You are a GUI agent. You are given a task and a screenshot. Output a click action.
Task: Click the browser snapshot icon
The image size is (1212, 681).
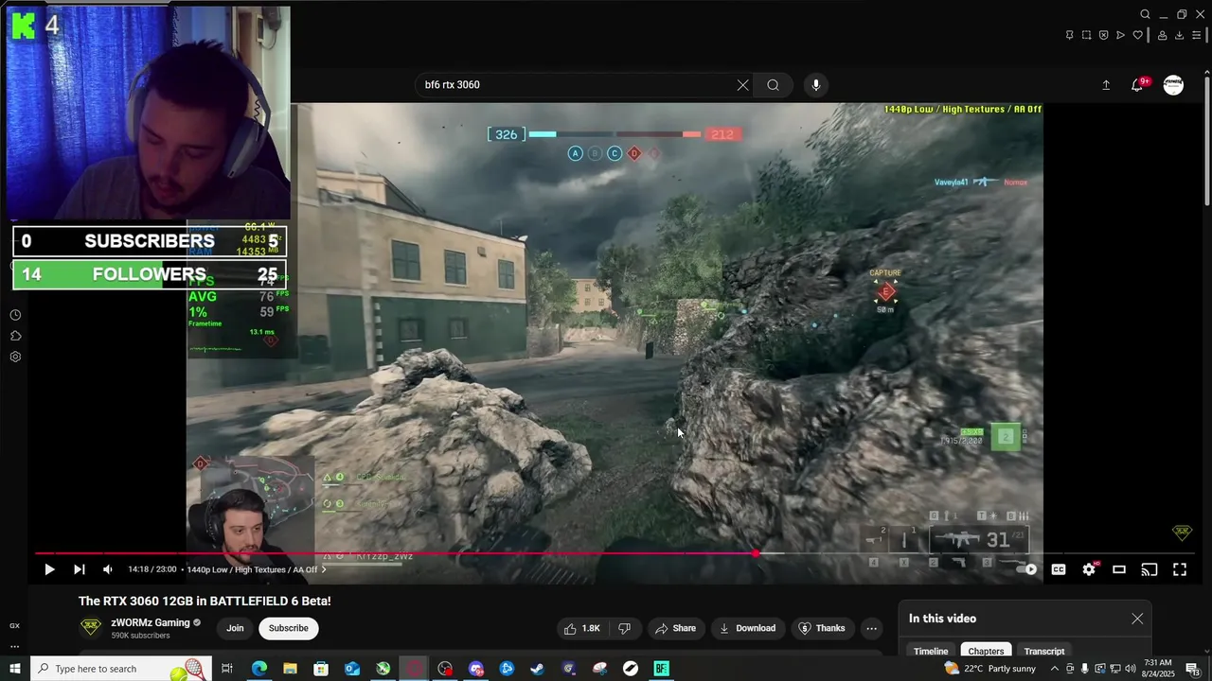tap(1086, 35)
